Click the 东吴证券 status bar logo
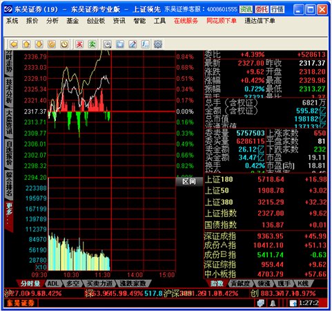This screenshot has height=311, width=332. point(21,303)
